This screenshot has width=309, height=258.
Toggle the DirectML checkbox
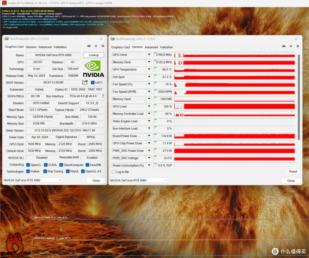[88, 165]
